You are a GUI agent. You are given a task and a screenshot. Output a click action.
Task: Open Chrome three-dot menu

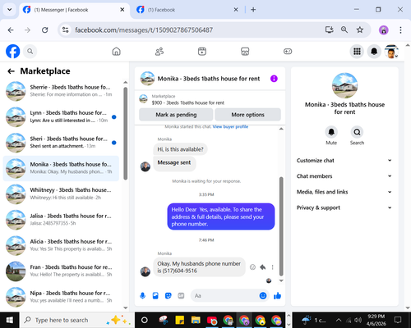coord(400,30)
